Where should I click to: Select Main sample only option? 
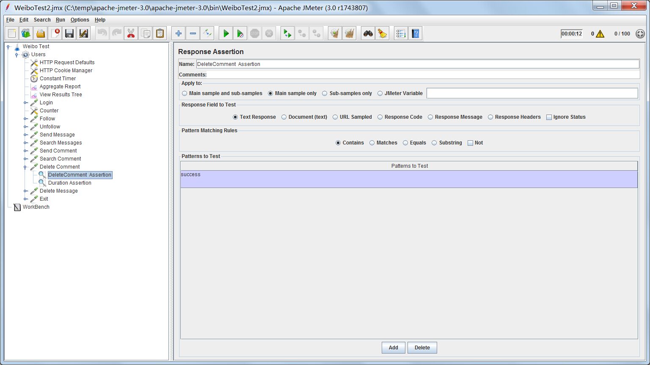tap(292, 93)
